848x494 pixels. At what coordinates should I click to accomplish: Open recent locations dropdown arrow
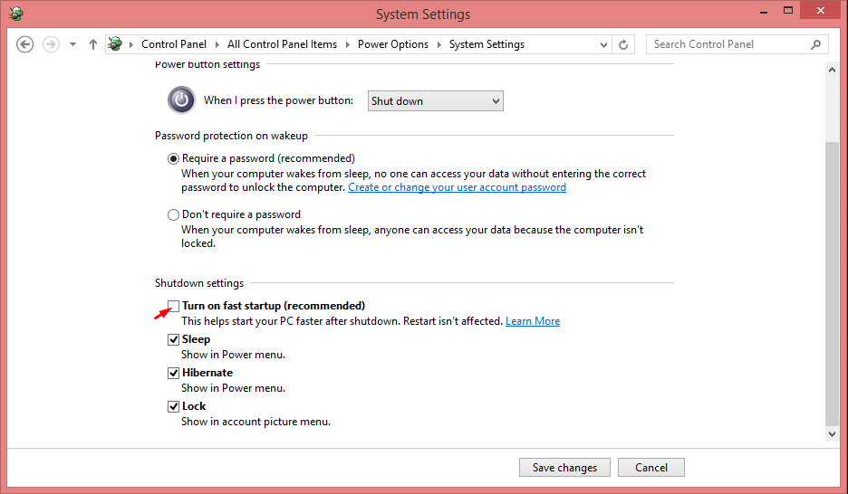pos(72,44)
